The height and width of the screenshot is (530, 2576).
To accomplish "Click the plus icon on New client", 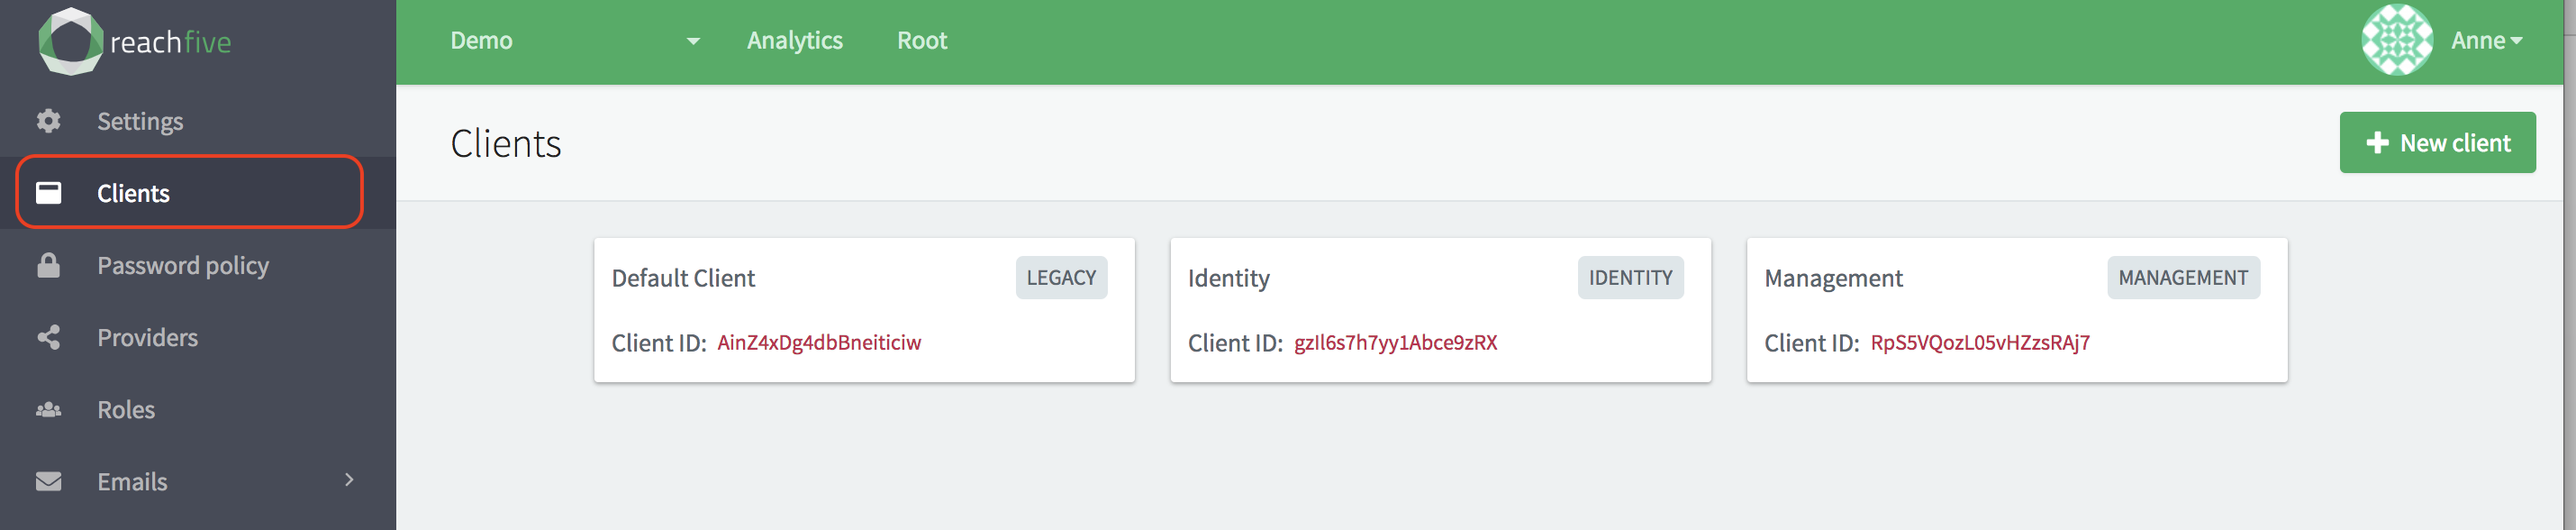I will (x=2377, y=143).
